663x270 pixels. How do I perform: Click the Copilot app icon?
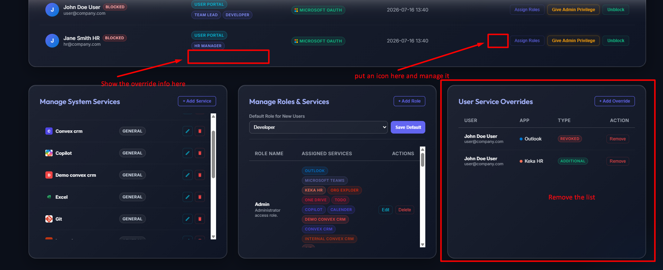coord(49,153)
